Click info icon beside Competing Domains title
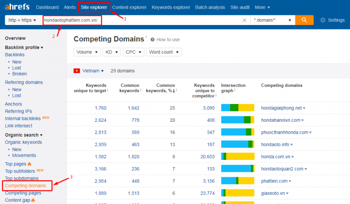The height and width of the screenshot is (204, 350). (146, 36)
